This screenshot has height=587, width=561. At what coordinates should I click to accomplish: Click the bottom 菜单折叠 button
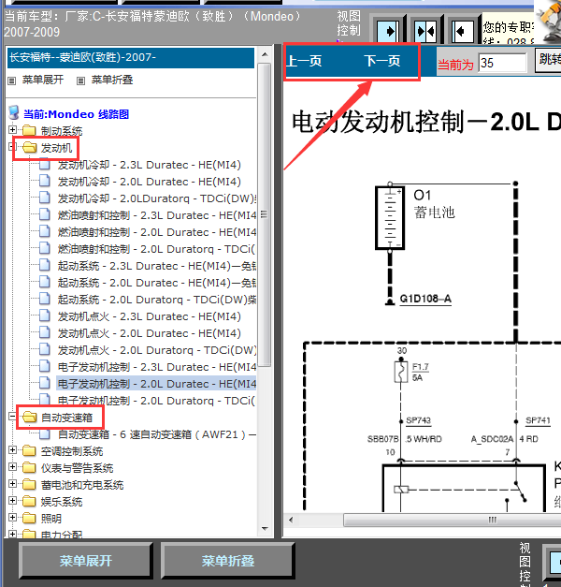[x=228, y=561]
